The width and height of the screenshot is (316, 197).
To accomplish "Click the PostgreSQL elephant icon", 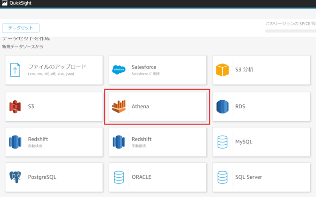I will click(x=16, y=177).
